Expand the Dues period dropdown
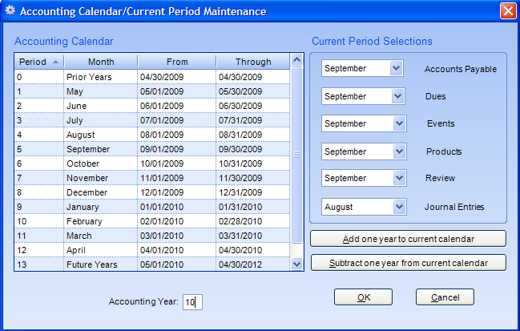Image resolution: width=520 pixels, height=331 pixels. pos(397,96)
